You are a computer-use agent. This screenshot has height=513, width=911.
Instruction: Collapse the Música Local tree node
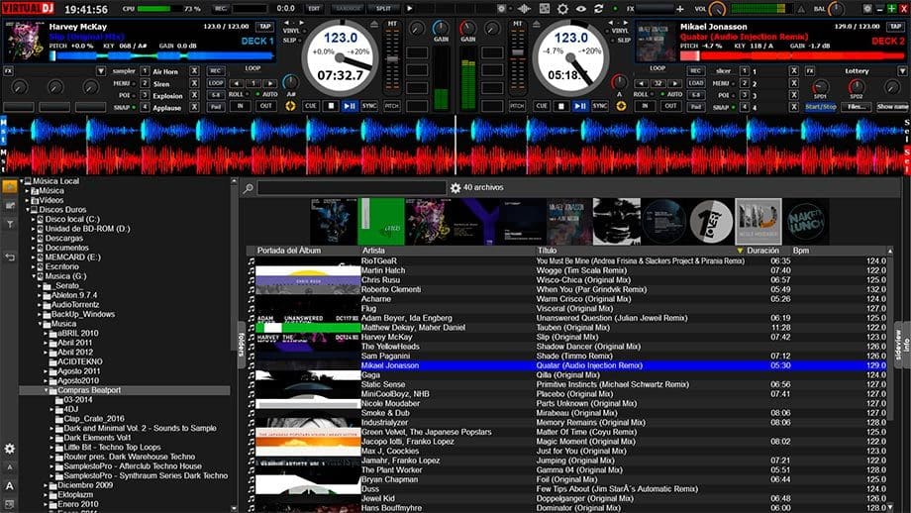click(22, 181)
